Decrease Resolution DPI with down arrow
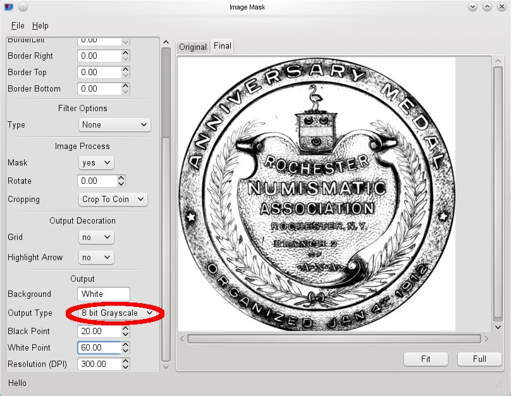511x396 pixels. pos(126,367)
